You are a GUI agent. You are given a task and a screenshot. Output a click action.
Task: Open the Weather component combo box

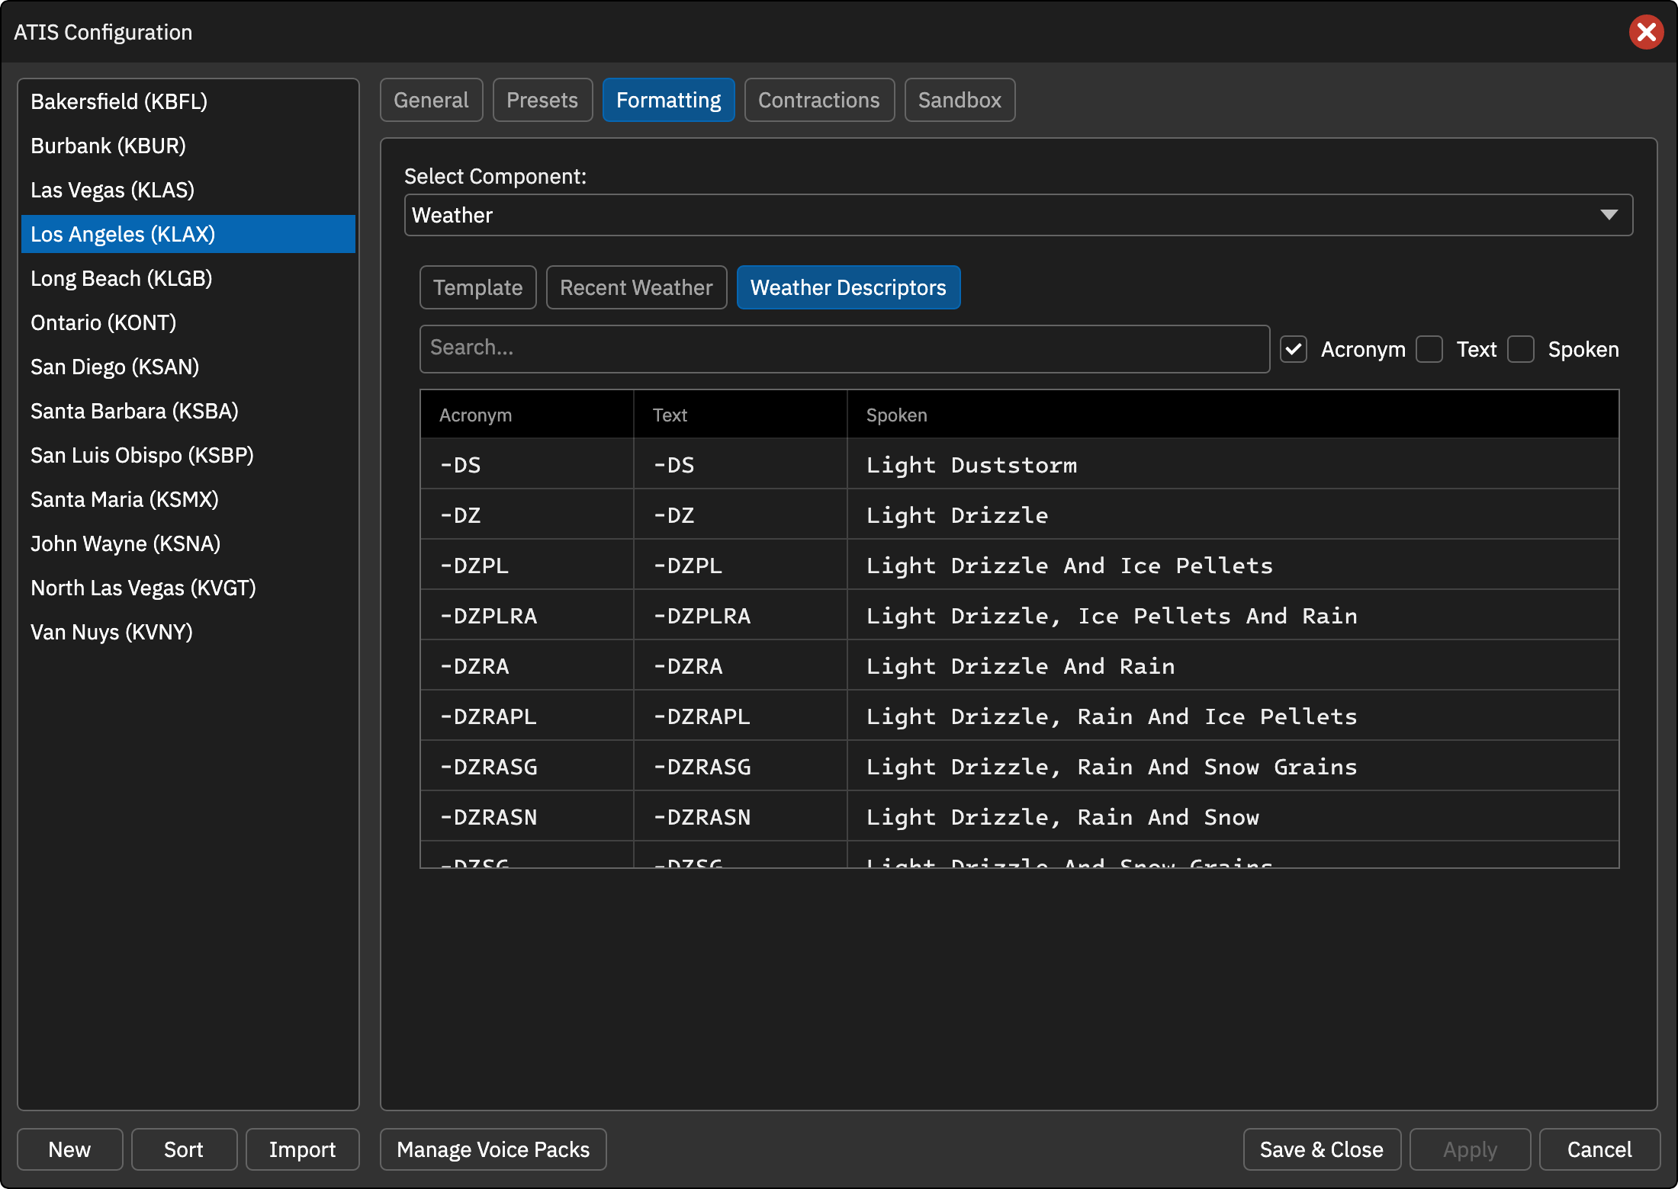click(x=1018, y=215)
